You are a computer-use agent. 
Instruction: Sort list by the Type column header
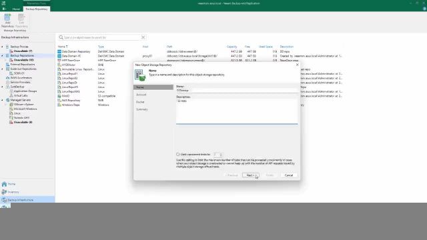[x=101, y=47]
